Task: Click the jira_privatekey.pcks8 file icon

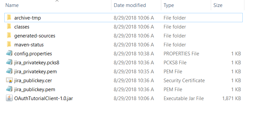Action: click(9, 62)
